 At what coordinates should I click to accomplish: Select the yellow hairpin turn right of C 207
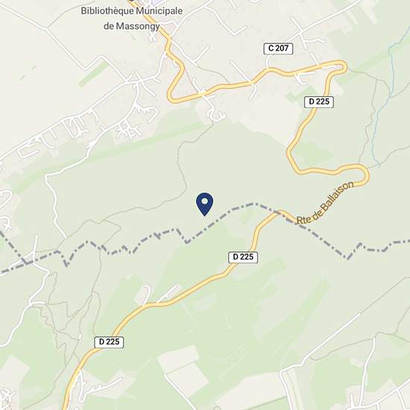click(x=340, y=67)
